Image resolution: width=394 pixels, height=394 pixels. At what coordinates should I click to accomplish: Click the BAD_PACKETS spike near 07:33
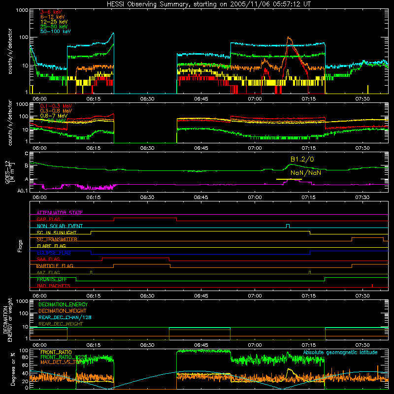pyautogui.click(x=372, y=286)
